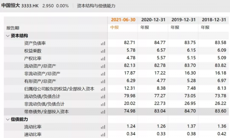Click the value 5.09 in 产权比率 row
This screenshot has width=230, height=138.
pyautogui.click(x=222, y=58)
